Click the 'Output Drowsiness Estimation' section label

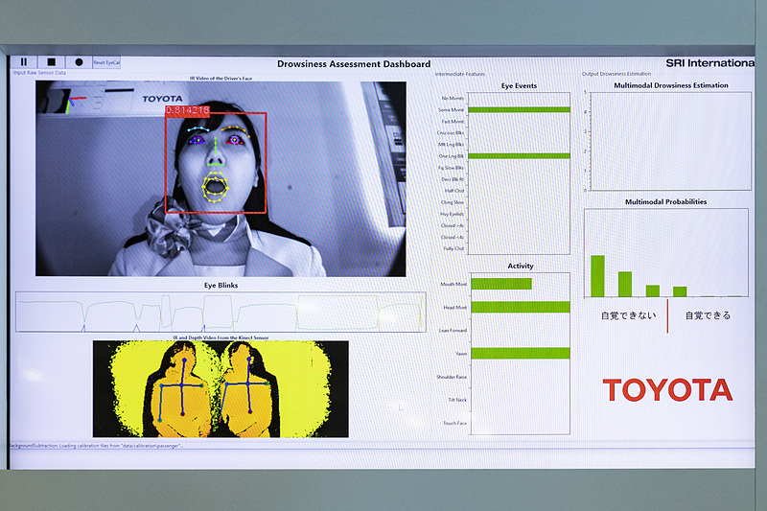point(616,74)
